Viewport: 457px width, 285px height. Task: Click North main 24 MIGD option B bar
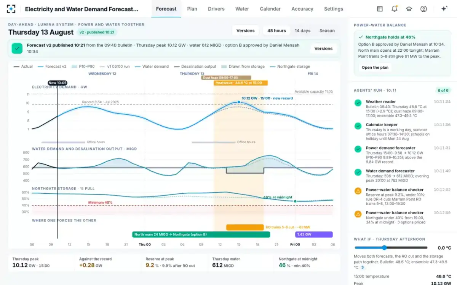tap(201, 234)
